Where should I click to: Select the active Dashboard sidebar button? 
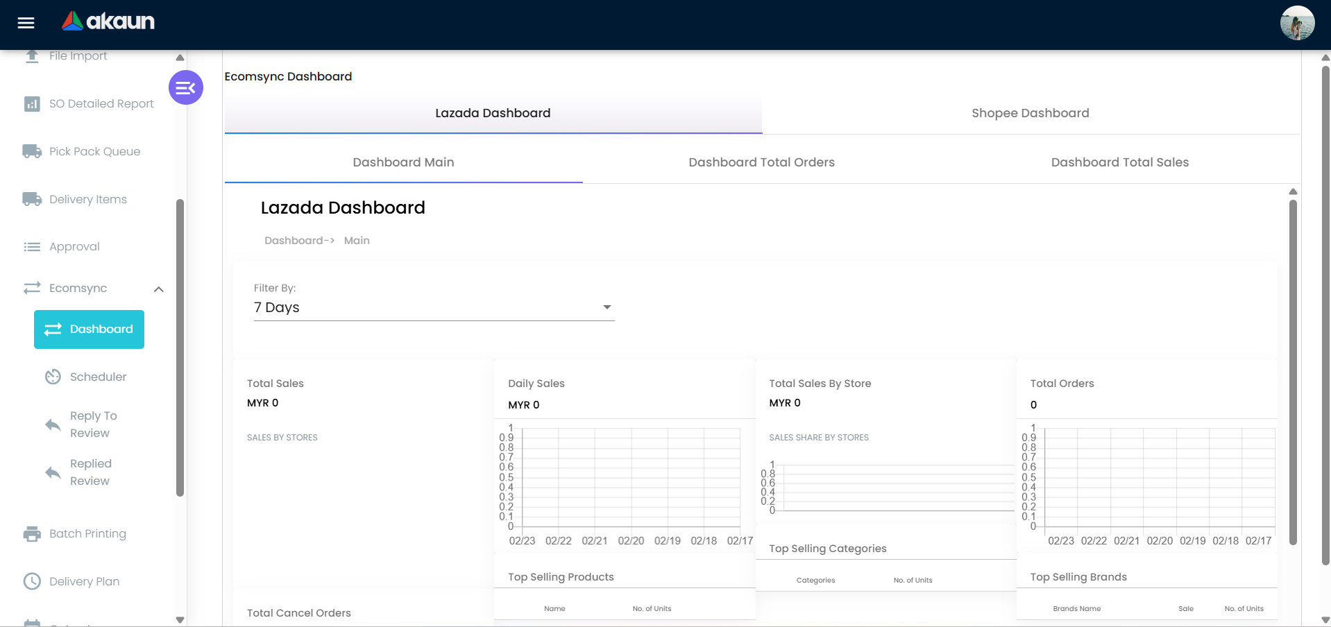(x=89, y=329)
